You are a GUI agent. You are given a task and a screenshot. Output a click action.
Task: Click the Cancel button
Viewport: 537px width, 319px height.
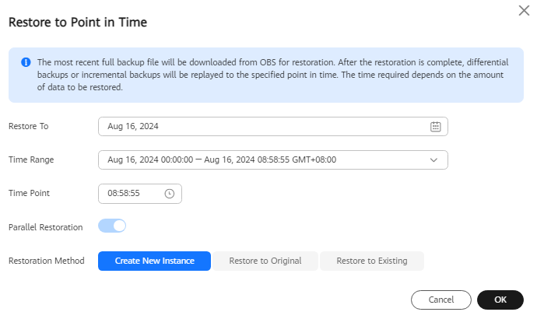pyautogui.click(x=441, y=300)
